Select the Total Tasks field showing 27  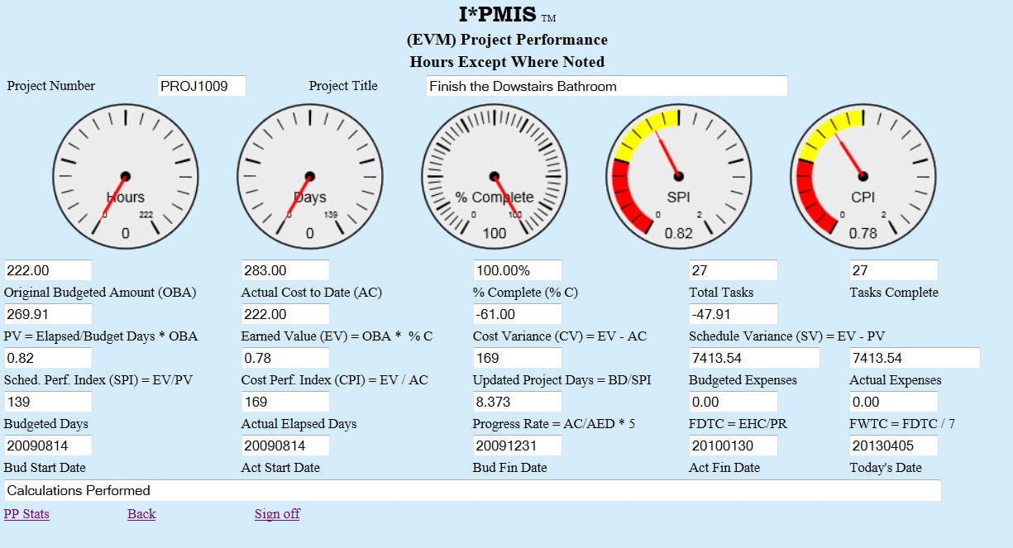pos(732,269)
